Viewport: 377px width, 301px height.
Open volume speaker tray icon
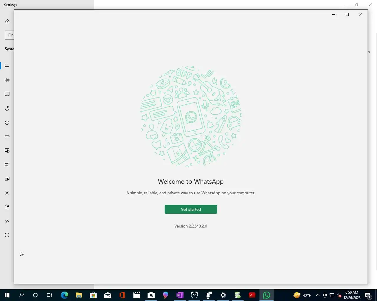339,295
